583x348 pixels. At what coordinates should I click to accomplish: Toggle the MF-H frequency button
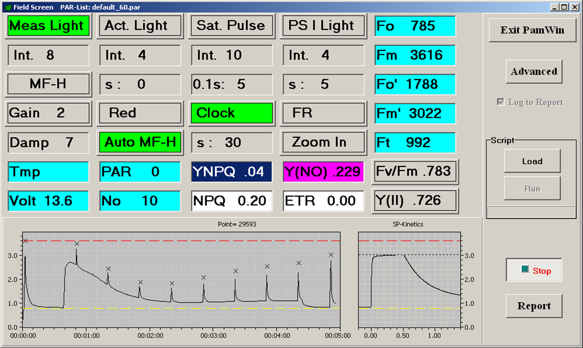pyautogui.click(x=48, y=84)
